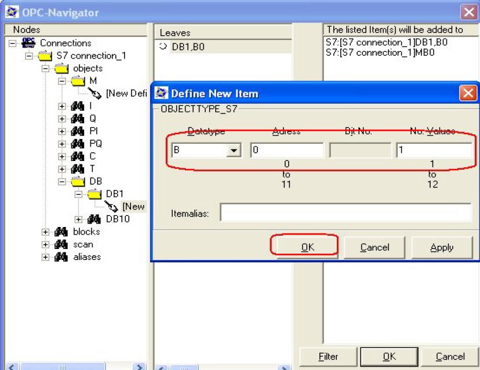Click the binoculars icon beside C

tap(78, 156)
